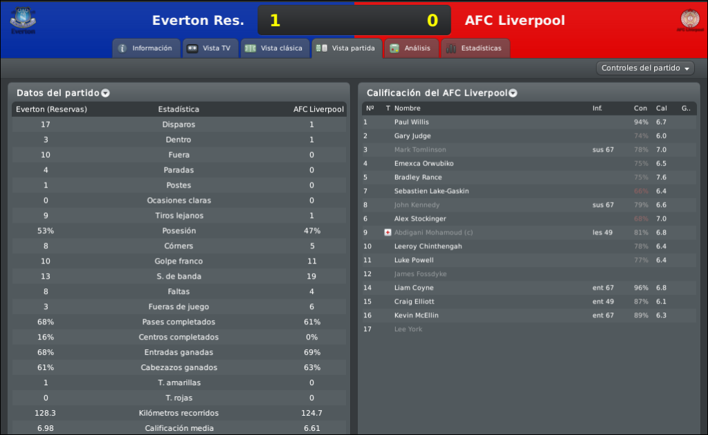Image resolution: width=708 pixels, height=435 pixels.
Task: Click the Vista clásica pitch icon
Action: pos(250,48)
